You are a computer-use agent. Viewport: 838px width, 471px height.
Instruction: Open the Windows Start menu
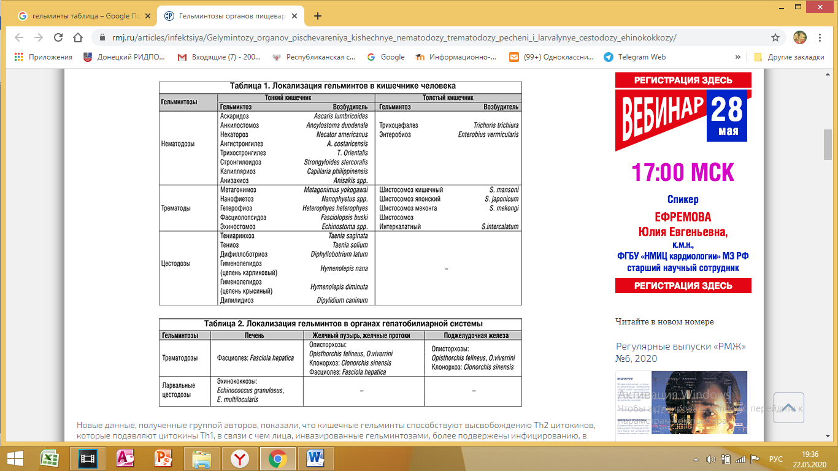pos(15,458)
